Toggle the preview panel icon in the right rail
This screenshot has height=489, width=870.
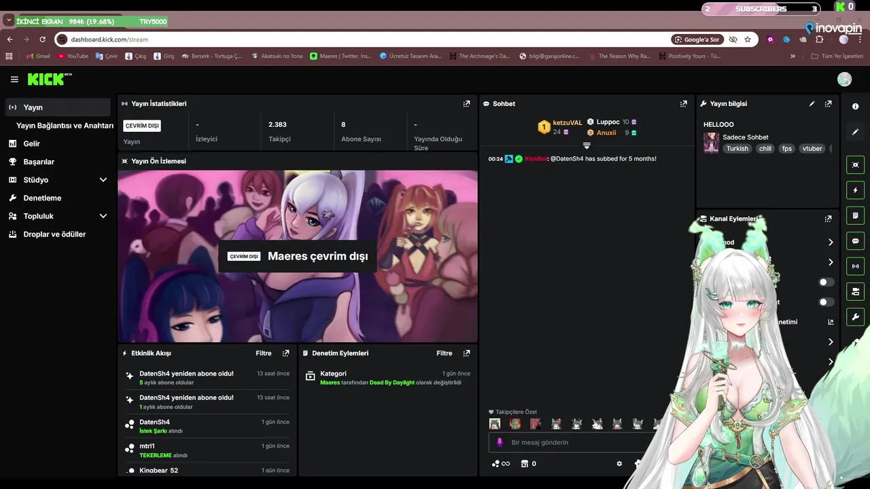855,164
